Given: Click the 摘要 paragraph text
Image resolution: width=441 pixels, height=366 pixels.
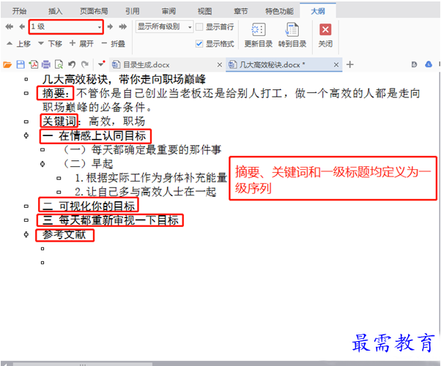Looking at the screenshot, I should 231,100.
